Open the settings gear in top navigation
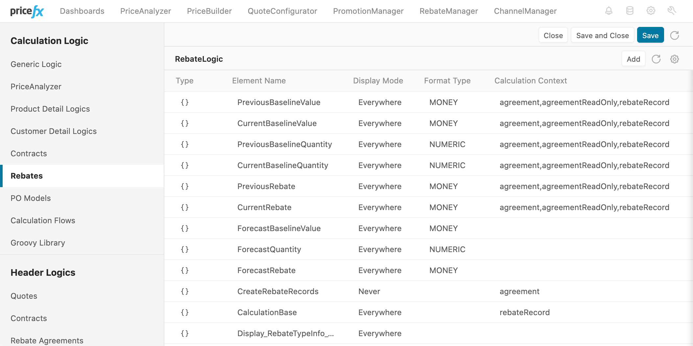Screen dimensions: 693x346 651,11
